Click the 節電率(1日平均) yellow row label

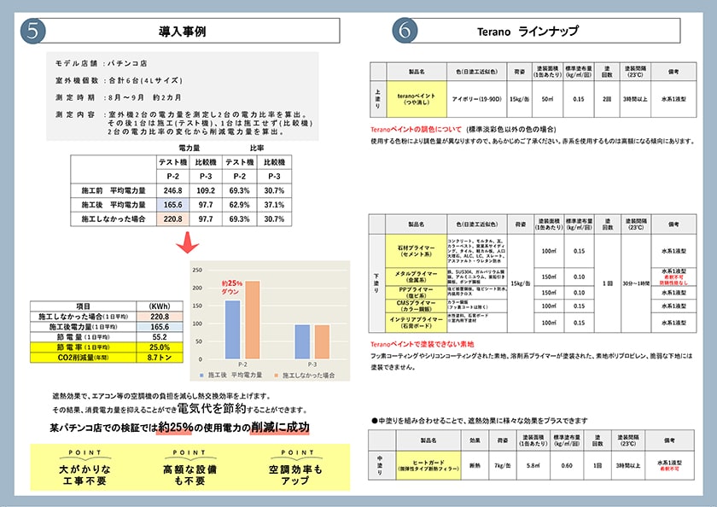pyautogui.click(x=84, y=347)
